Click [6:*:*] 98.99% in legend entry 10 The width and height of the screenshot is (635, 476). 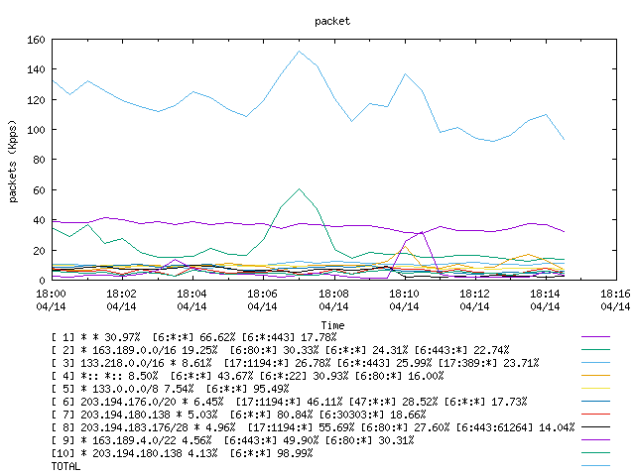pyautogui.click(x=271, y=453)
